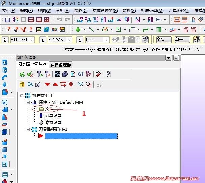The width and height of the screenshot is (205, 183).
Task: Open the 文件(F) menu
Action: click(9, 11)
